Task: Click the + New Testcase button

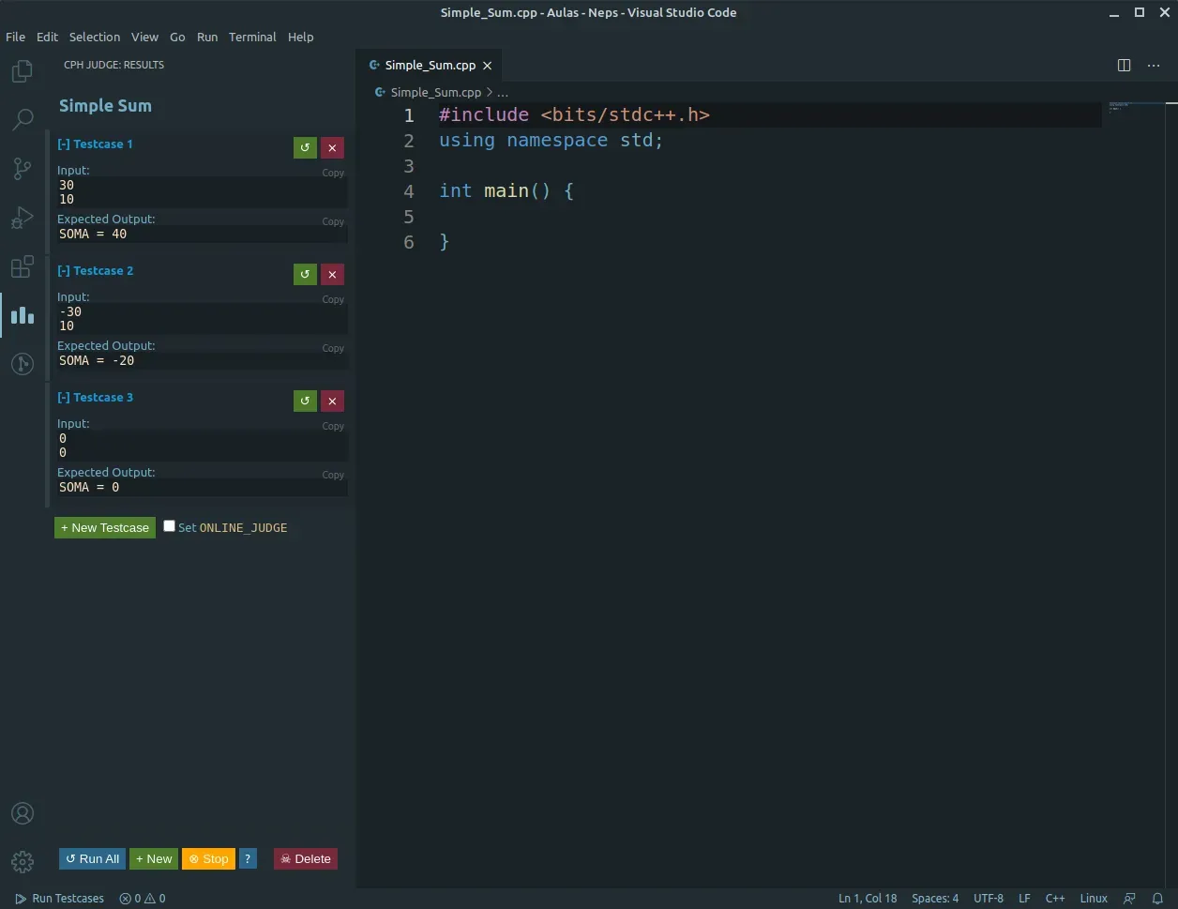Action: (105, 527)
